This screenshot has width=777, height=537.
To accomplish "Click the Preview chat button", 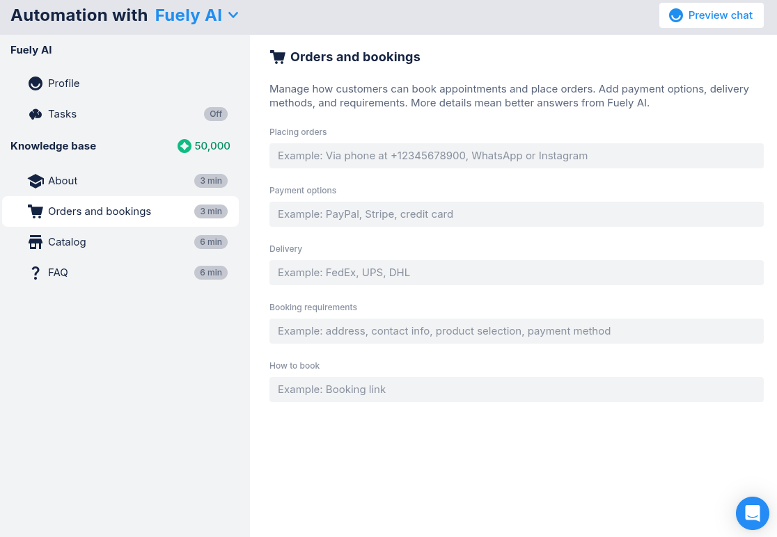I will click(711, 15).
